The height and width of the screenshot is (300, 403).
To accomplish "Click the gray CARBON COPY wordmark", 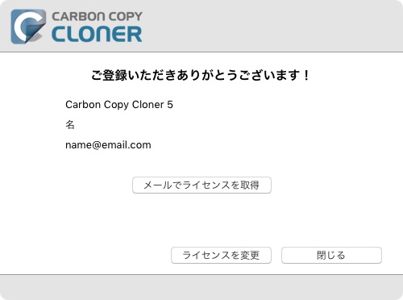I will 97,17.
